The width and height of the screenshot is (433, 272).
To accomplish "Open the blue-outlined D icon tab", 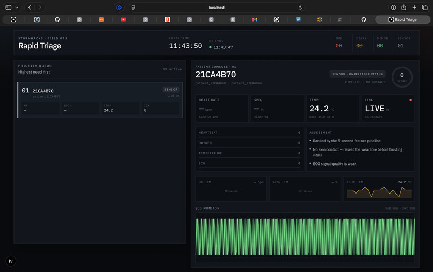I will pyautogui.click(x=37, y=19).
